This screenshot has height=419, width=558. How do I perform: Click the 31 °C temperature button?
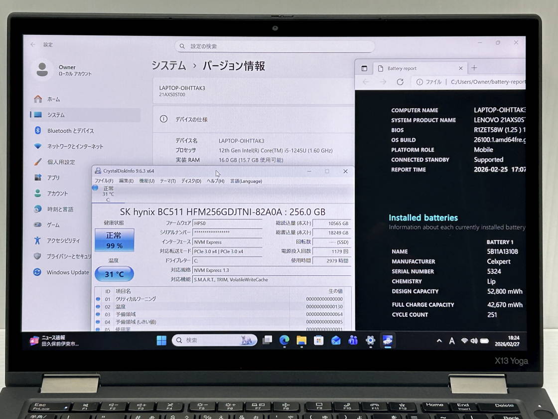click(114, 274)
